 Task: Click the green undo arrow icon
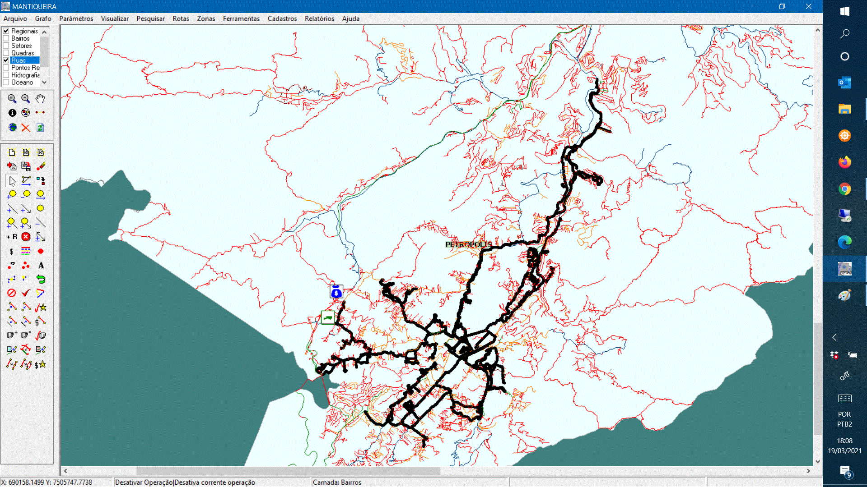(x=41, y=279)
